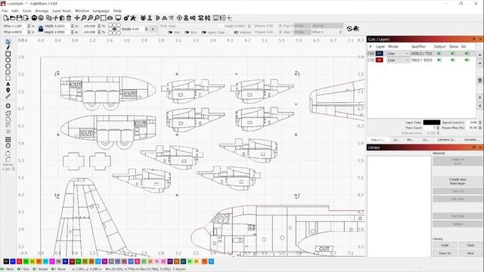Click the Undo icon
Screen dimensions: 484x272
34,18
